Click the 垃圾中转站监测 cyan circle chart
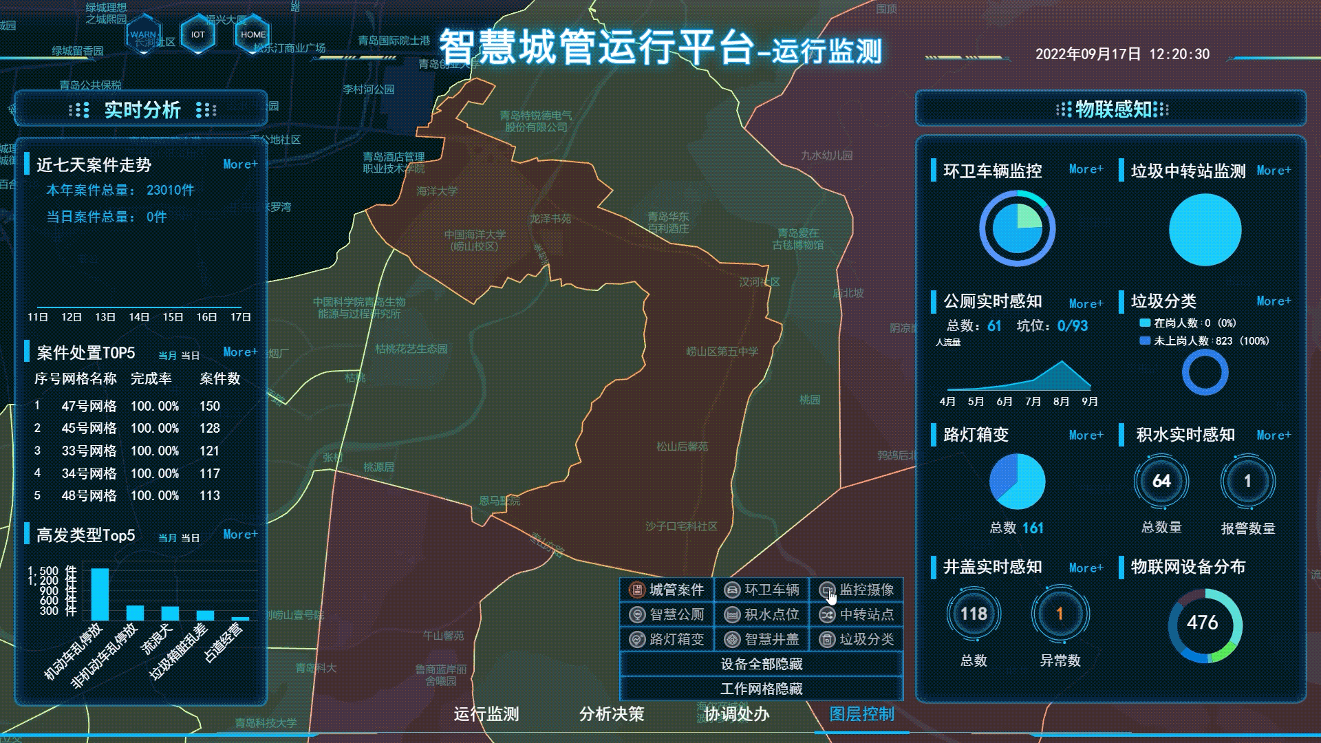Viewport: 1321px width, 743px height. pos(1205,230)
